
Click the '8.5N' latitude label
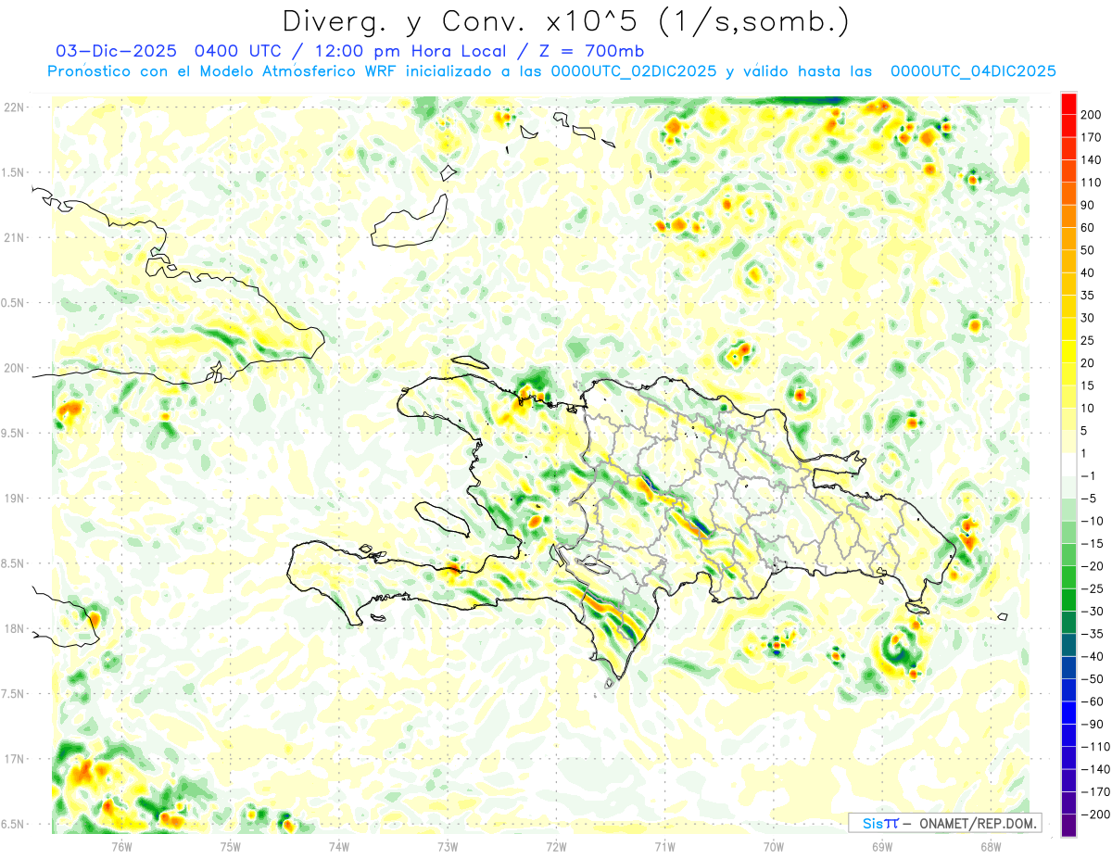click(x=14, y=563)
